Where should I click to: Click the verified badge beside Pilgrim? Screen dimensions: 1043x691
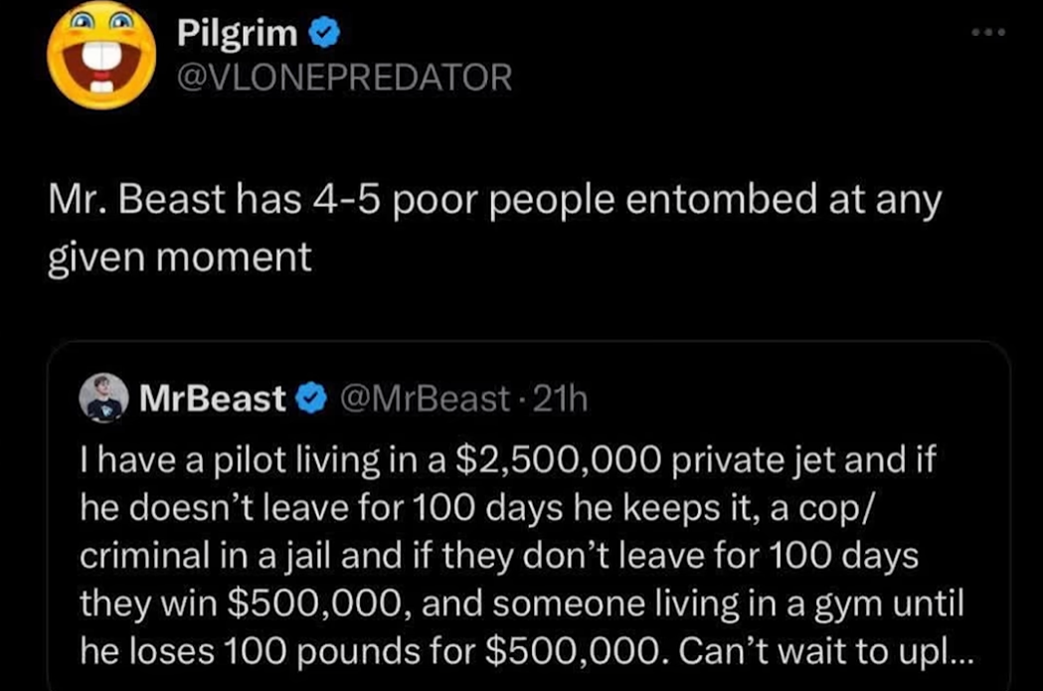324,34
